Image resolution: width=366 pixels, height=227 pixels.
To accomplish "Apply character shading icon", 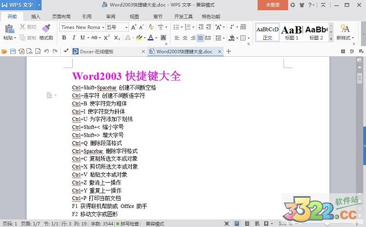I will tap(163, 38).
